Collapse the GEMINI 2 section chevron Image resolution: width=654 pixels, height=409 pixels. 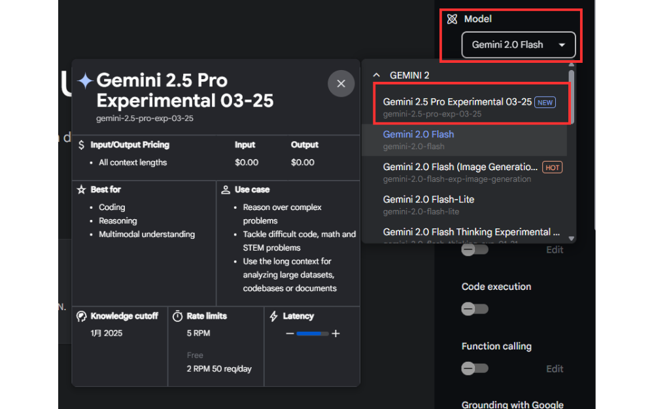point(376,75)
